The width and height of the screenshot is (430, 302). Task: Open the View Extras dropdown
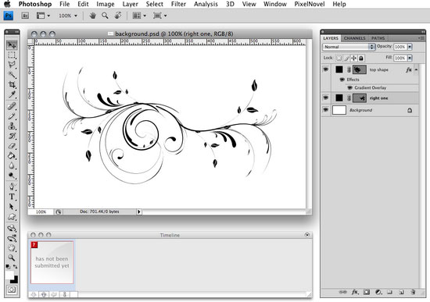(43, 16)
